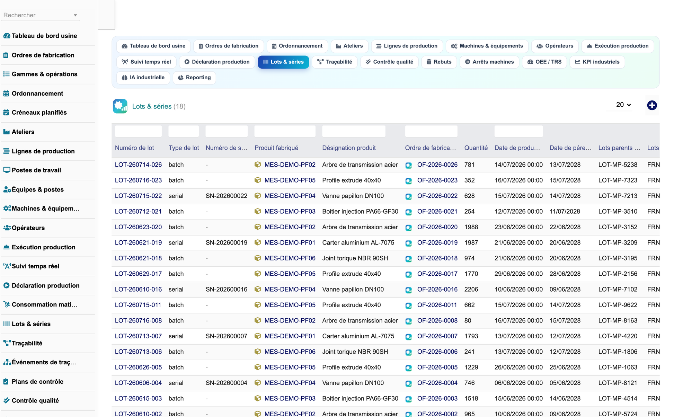This screenshot has height=417, width=674.
Task: Open the Rechercher search dropdown
Action: pyautogui.click(x=40, y=15)
